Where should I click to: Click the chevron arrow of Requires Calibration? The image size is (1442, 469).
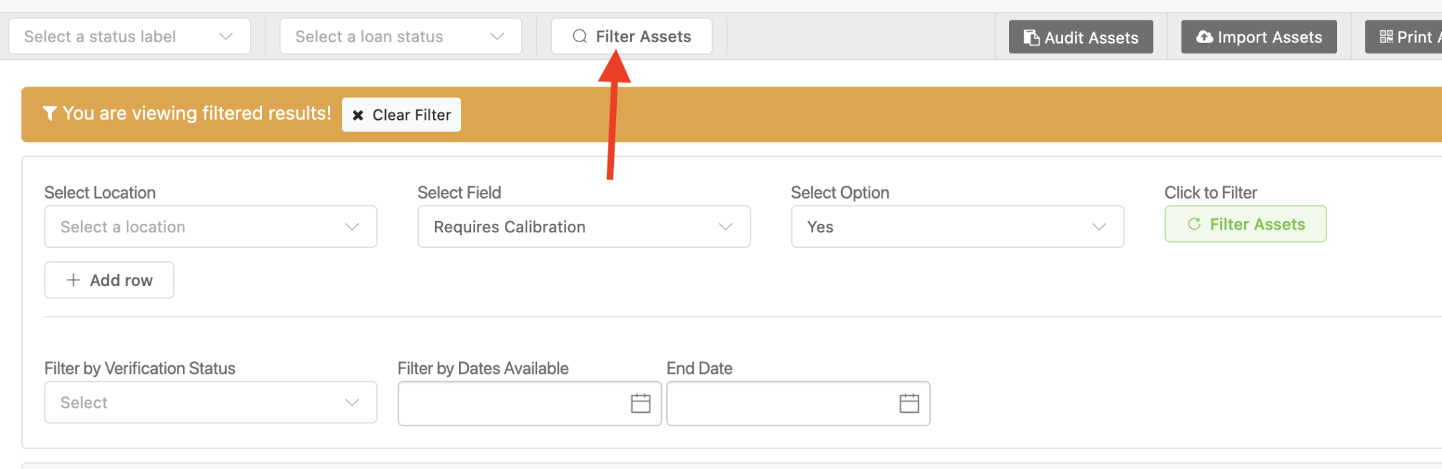tap(725, 227)
